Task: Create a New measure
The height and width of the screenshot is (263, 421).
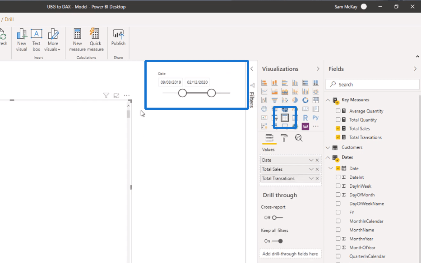Action: (x=77, y=40)
